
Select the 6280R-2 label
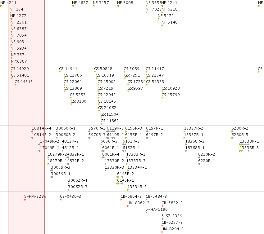[x=240, y=128]
